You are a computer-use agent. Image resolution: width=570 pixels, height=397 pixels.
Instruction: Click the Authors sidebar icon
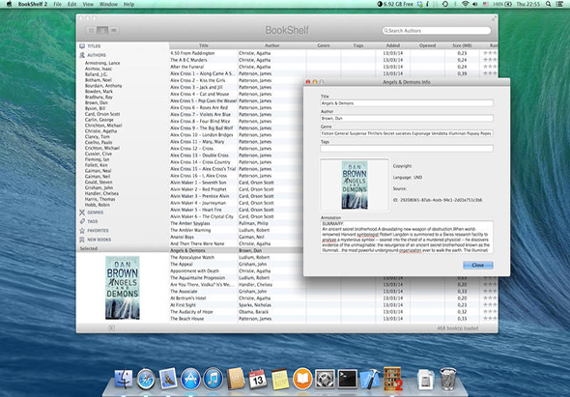tap(82, 55)
